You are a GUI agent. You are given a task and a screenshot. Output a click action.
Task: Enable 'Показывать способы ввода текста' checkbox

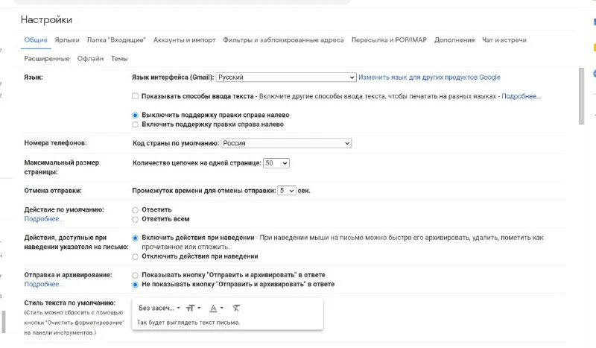pos(135,96)
